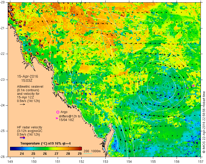Click the magenta Argo circle legend symbol

58,112
